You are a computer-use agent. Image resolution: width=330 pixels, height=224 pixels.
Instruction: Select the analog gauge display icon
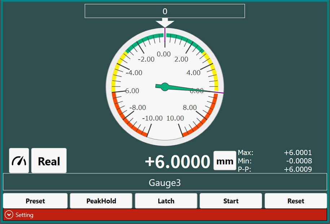tap(19, 160)
